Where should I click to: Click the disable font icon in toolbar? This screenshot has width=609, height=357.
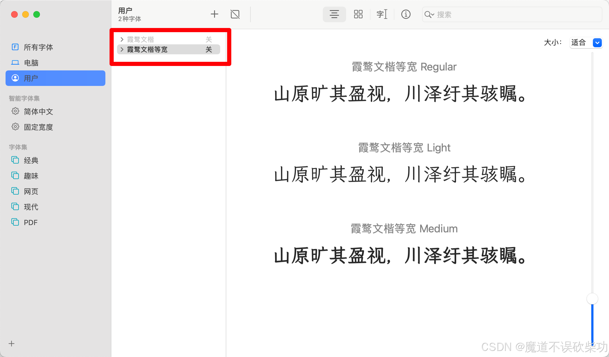click(235, 14)
